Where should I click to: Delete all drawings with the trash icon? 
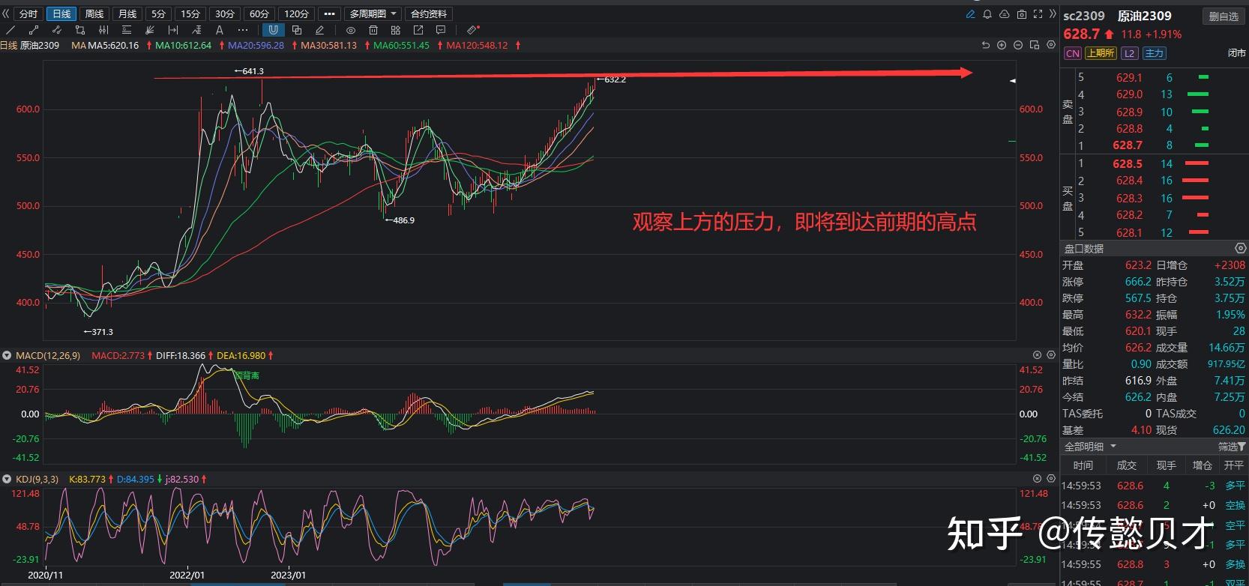tap(373, 30)
